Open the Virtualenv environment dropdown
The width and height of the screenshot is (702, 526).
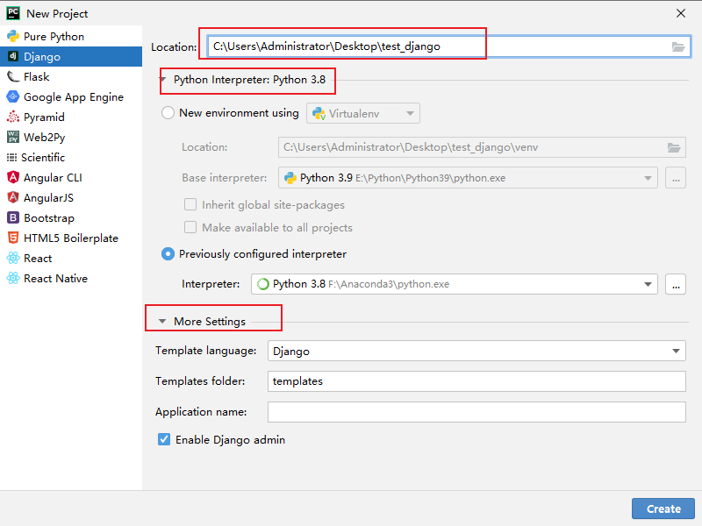pyautogui.click(x=363, y=113)
